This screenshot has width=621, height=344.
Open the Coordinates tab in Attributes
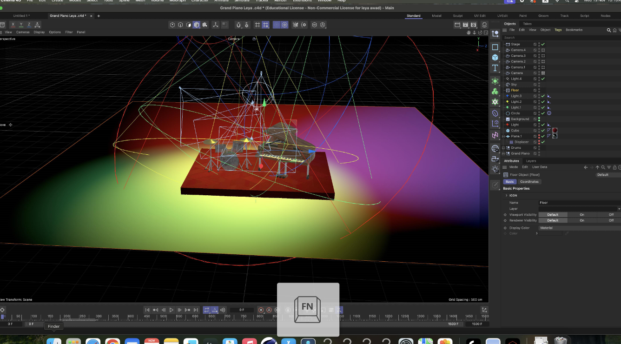529,182
